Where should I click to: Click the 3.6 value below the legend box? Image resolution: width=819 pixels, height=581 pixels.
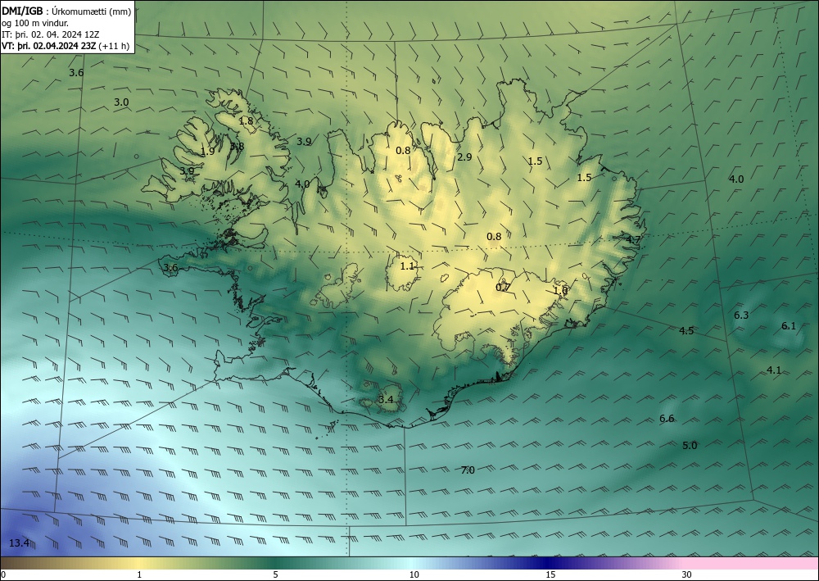76,73
